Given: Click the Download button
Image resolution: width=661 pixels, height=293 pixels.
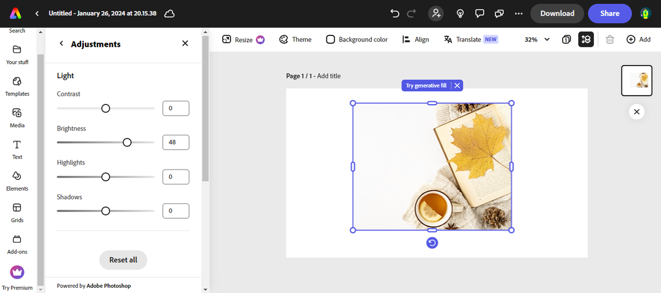Looking at the screenshot, I should tap(557, 14).
